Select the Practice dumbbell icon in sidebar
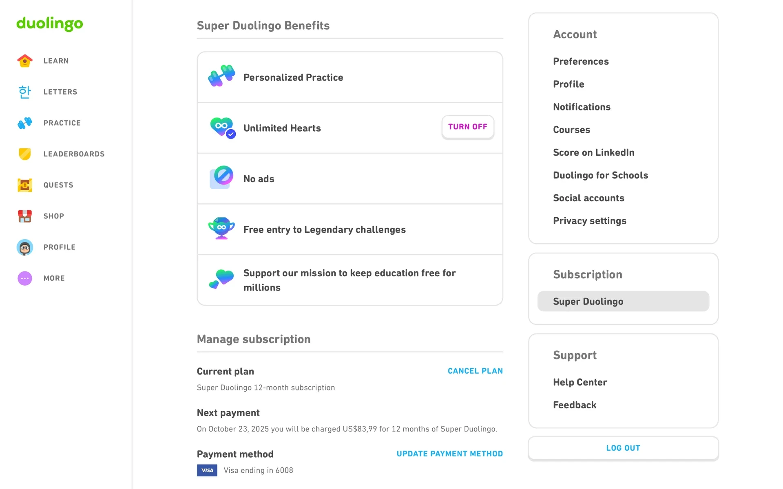This screenshot has width=783, height=489. point(25,123)
